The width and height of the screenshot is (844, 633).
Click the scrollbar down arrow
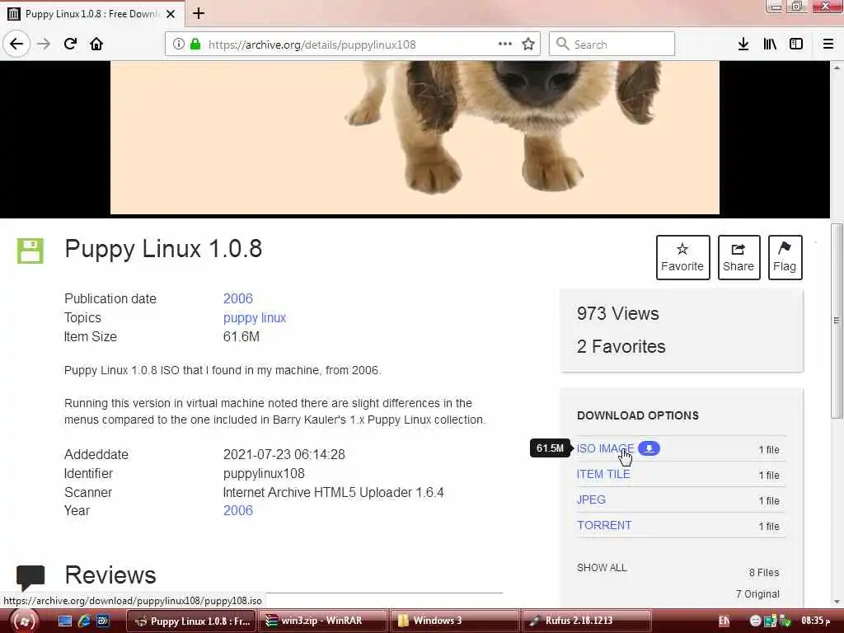pos(837,602)
